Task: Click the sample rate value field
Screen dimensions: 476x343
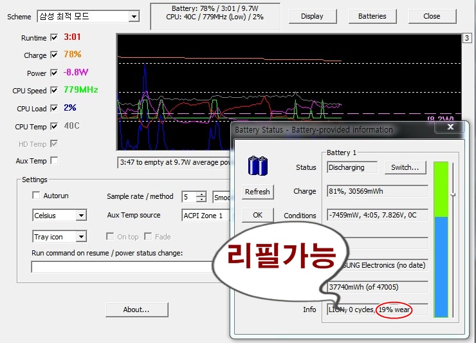Action: pyautogui.click(x=189, y=197)
